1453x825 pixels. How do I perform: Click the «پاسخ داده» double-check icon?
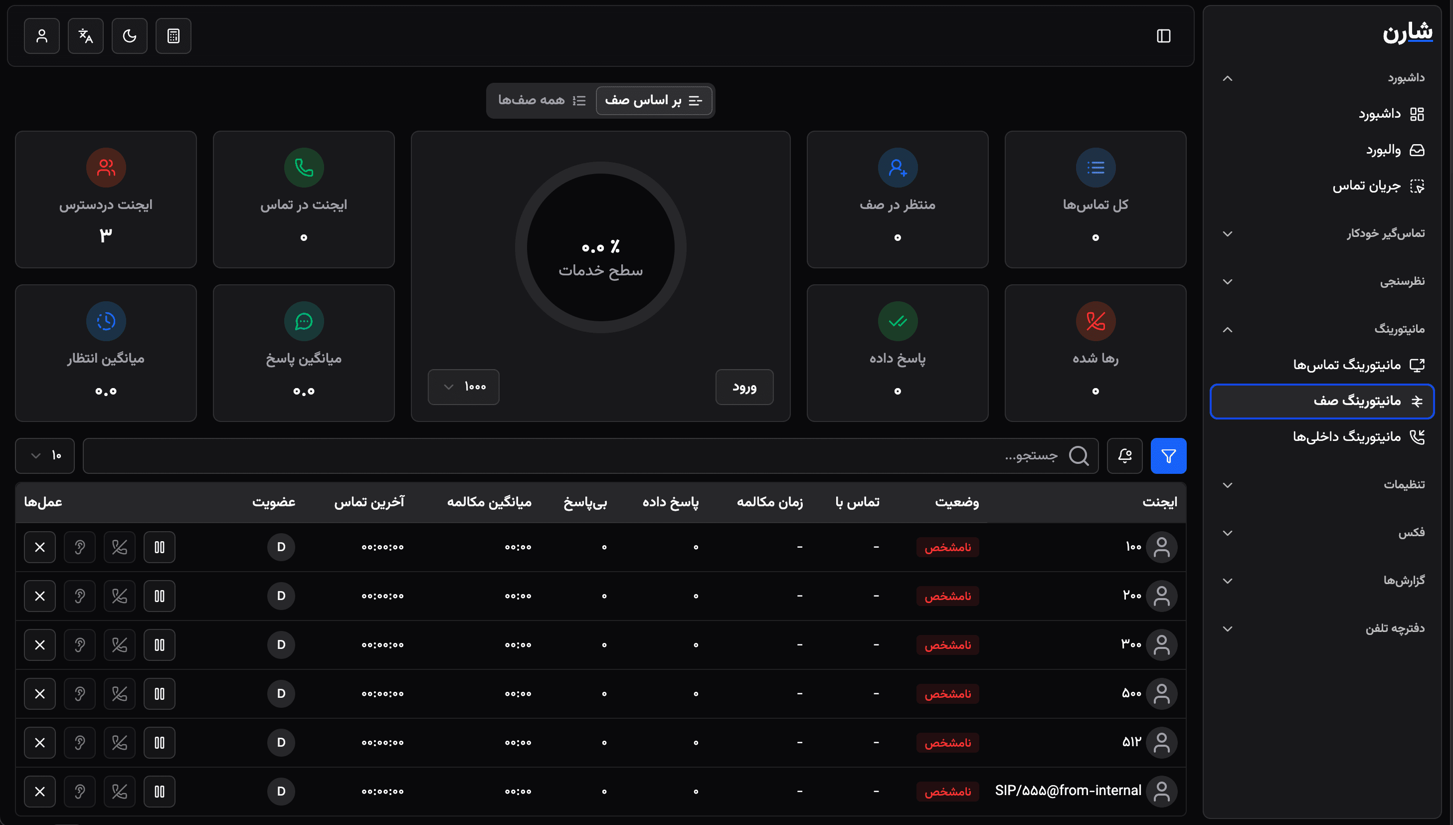coord(898,321)
